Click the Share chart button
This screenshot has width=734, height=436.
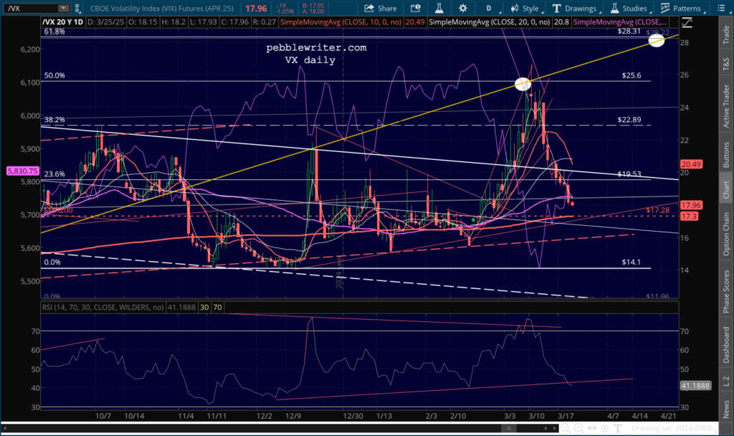pos(381,8)
